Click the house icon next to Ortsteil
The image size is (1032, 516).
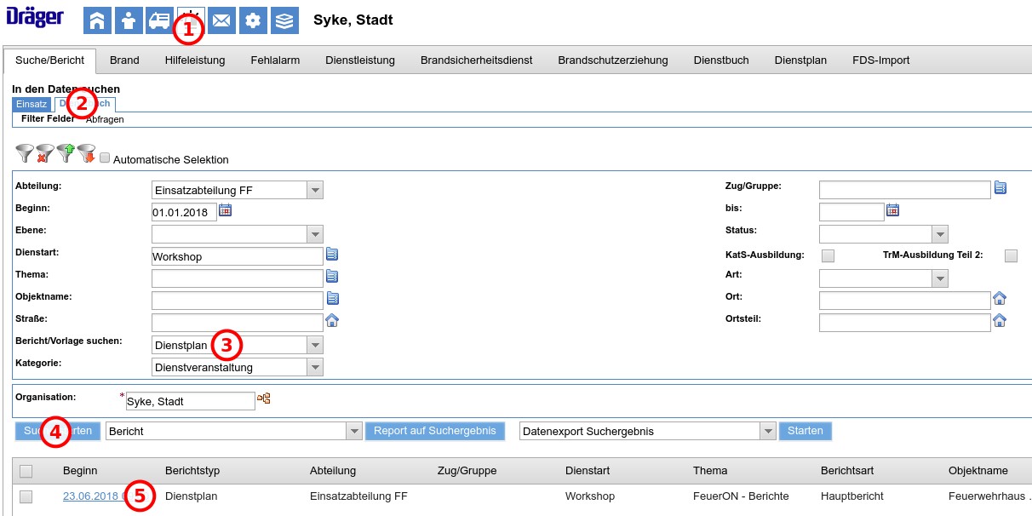(x=1000, y=321)
